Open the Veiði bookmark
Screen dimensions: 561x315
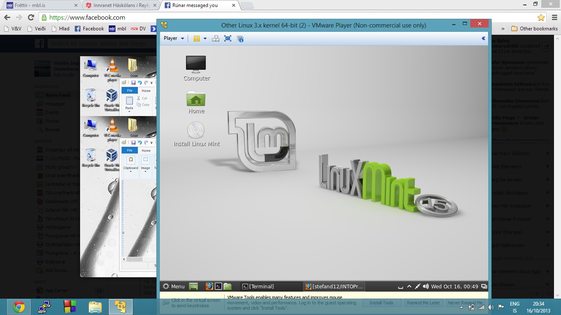(36, 29)
